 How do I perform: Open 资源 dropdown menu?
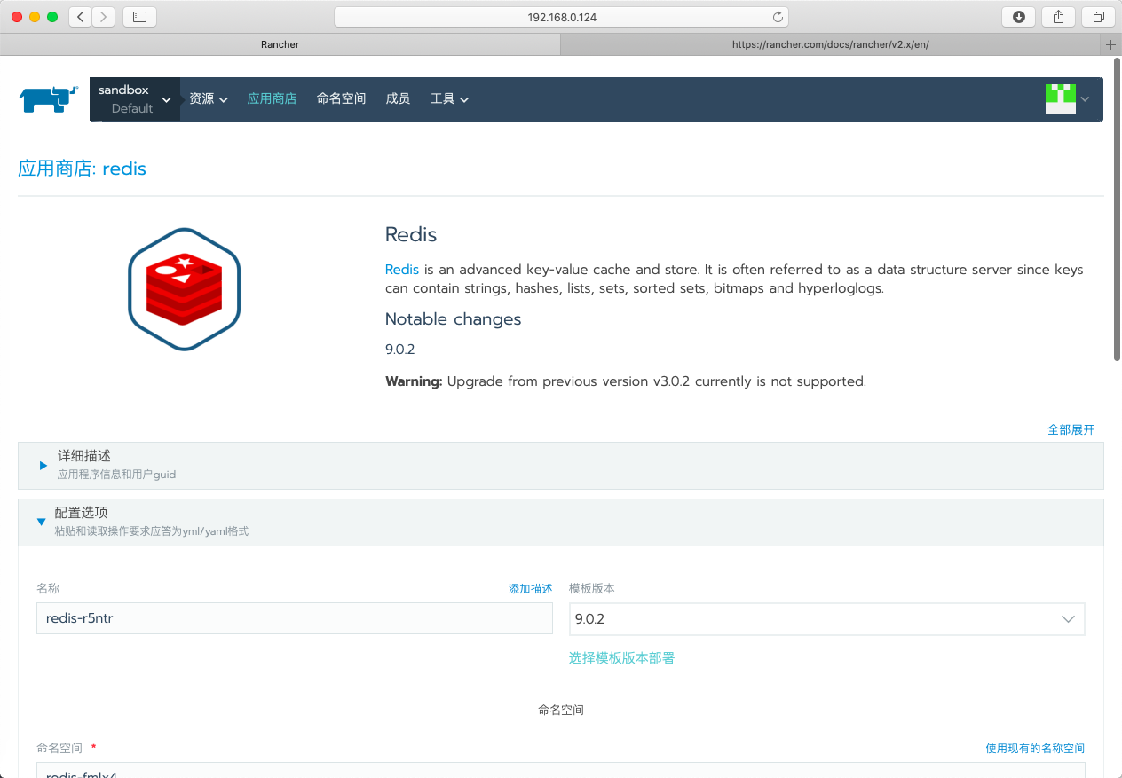(209, 99)
